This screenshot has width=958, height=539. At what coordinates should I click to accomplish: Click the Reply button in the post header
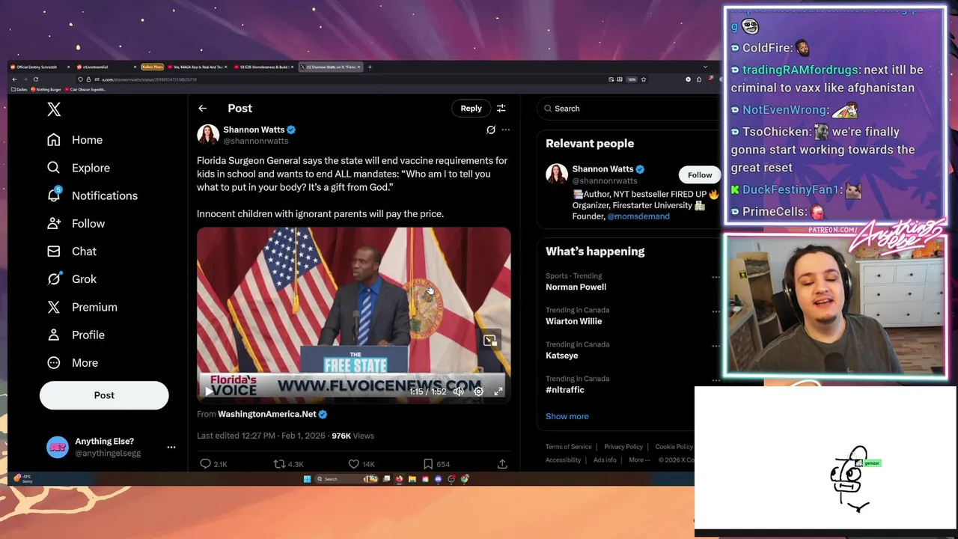(x=471, y=109)
